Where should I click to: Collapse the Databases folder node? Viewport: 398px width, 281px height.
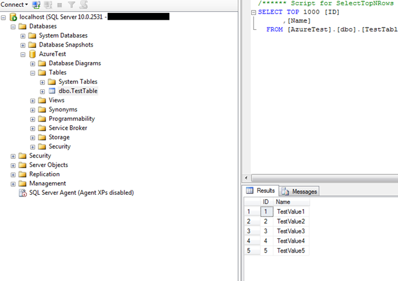[13, 27]
